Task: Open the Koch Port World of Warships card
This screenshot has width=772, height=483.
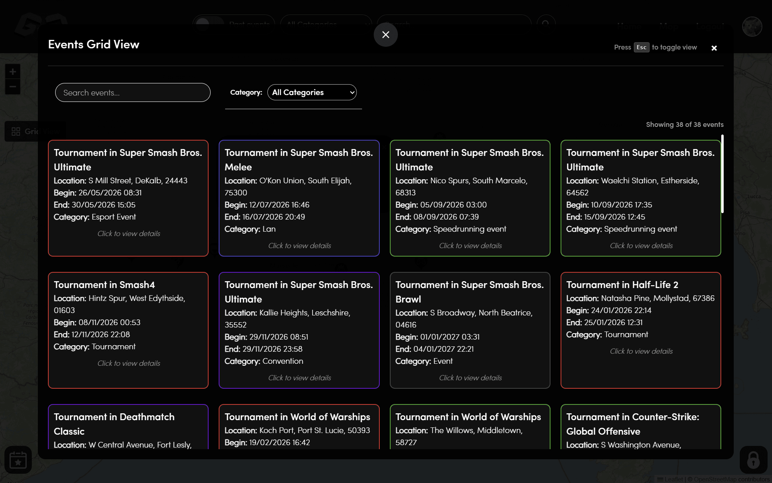Action: pos(299,427)
